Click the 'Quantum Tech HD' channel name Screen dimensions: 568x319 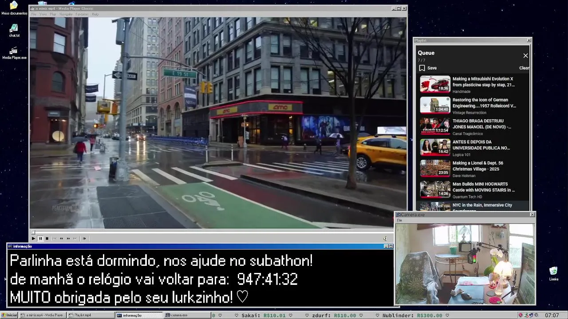tap(467, 197)
